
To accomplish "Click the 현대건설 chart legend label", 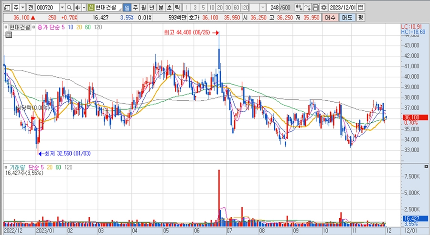I will [20, 27].
